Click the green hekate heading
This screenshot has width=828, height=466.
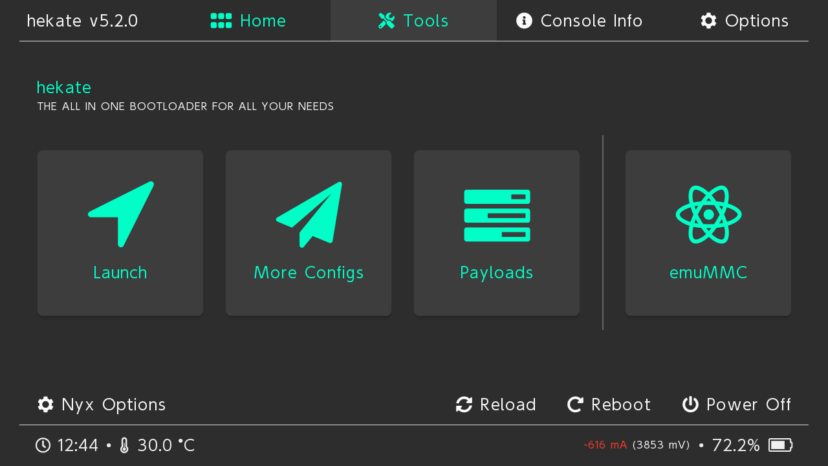coord(64,87)
